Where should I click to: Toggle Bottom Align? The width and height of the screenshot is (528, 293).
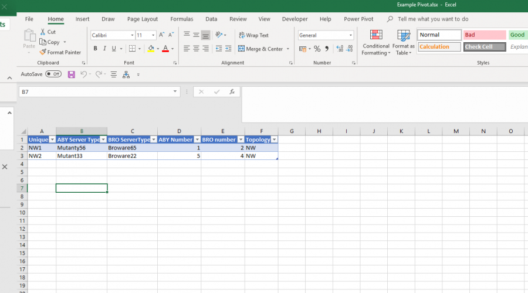pyautogui.click(x=205, y=35)
